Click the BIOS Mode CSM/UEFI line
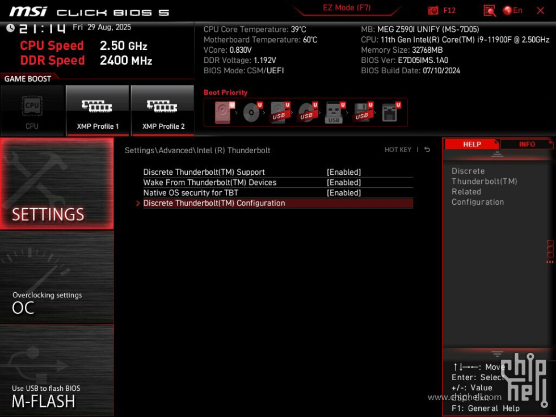Image resolution: width=556 pixels, height=417 pixels. pyautogui.click(x=243, y=70)
